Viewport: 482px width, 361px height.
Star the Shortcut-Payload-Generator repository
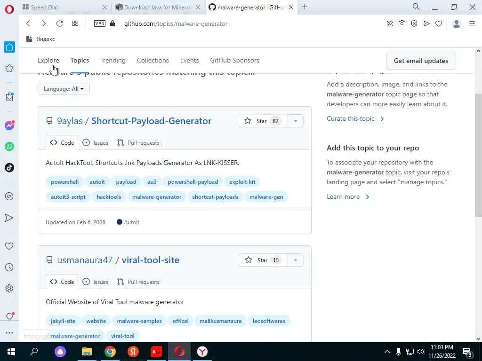coord(263,121)
